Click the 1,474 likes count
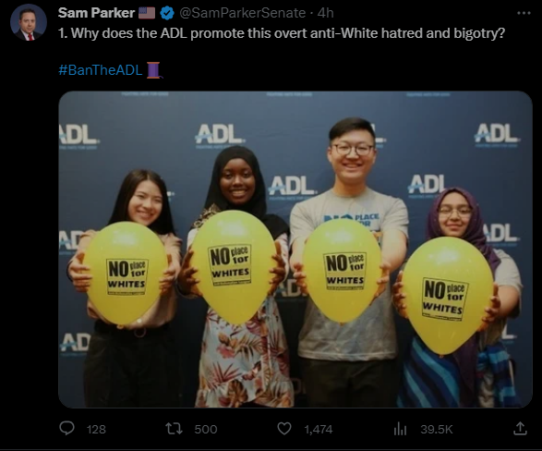The width and height of the screenshot is (542, 451). (x=319, y=429)
